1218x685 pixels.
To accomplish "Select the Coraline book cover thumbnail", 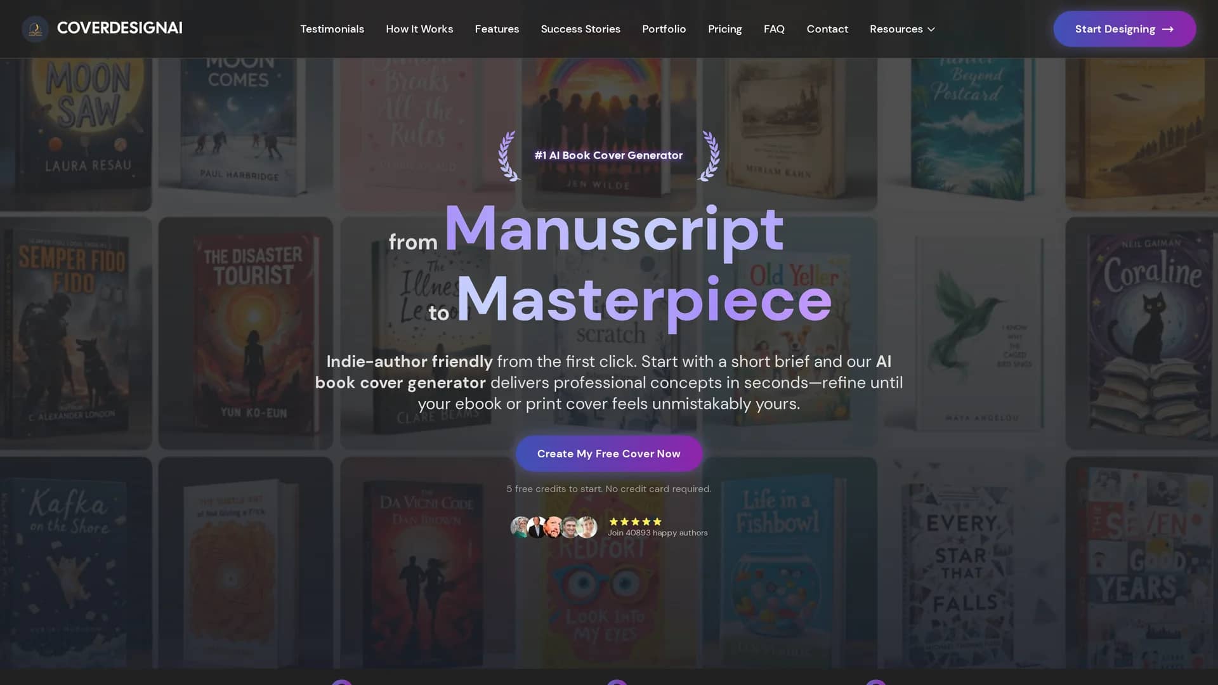I will click(1142, 334).
